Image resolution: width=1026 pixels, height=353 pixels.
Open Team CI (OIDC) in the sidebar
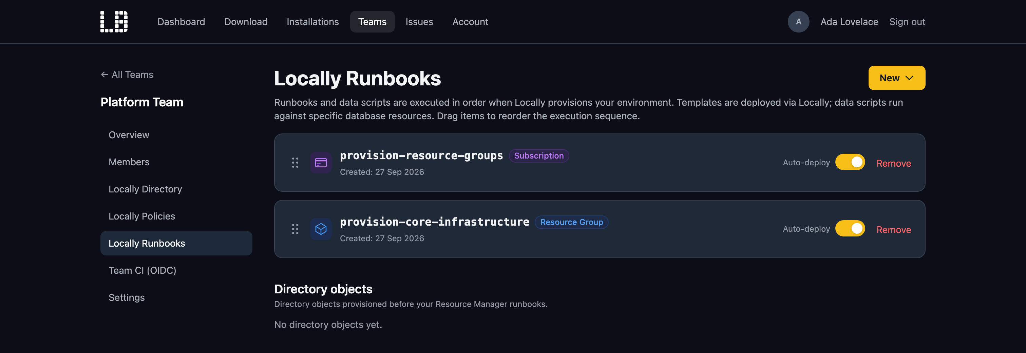(x=176, y=270)
